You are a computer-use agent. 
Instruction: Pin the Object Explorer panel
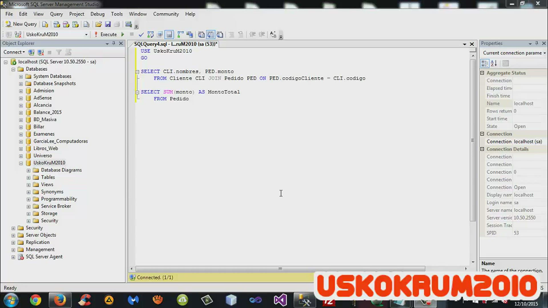click(114, 43)
